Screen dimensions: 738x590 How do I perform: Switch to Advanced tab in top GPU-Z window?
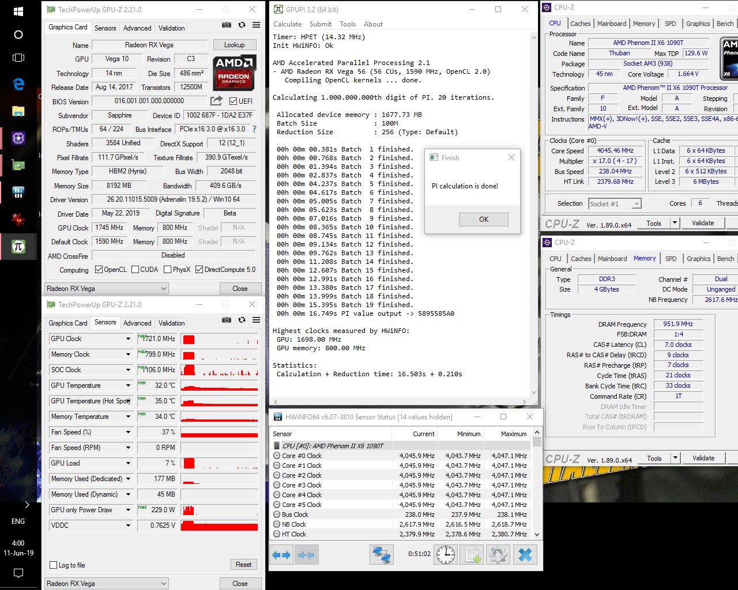pos(137,28)
